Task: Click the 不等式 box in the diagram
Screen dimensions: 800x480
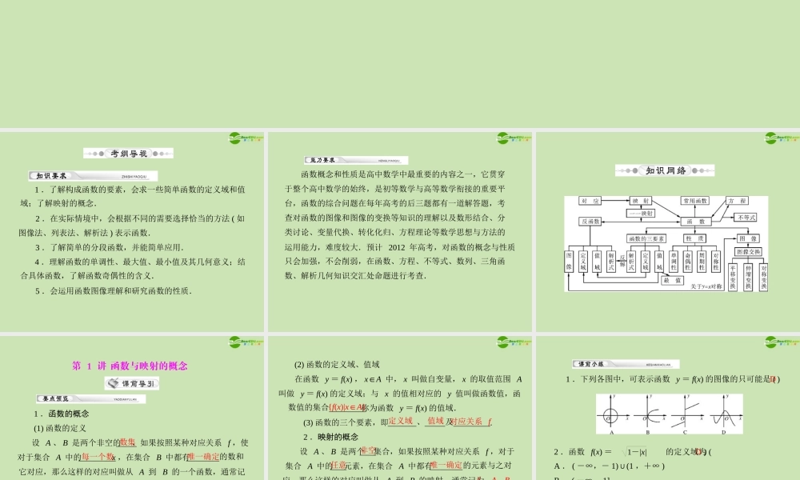Action: 745,218
